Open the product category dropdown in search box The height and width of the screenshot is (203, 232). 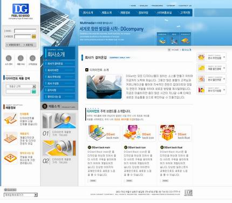pos(21,87)
